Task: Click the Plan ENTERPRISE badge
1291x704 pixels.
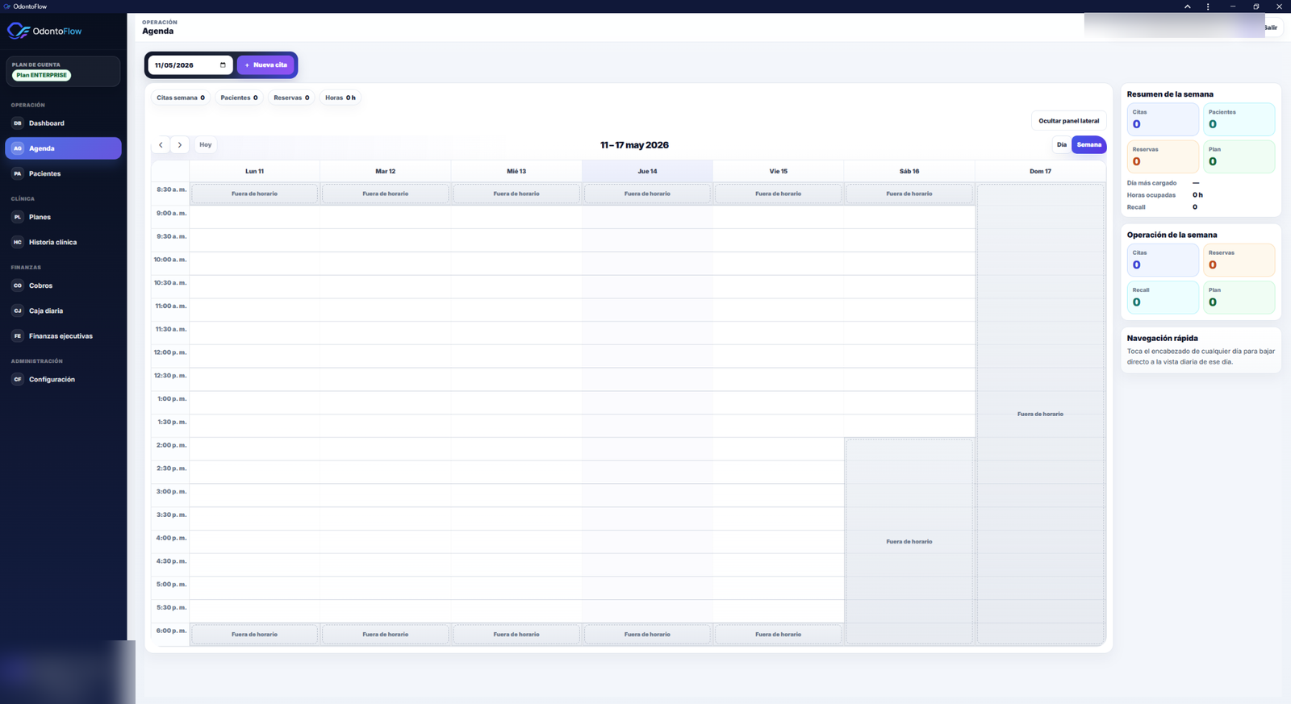Action: coord(42,75)
